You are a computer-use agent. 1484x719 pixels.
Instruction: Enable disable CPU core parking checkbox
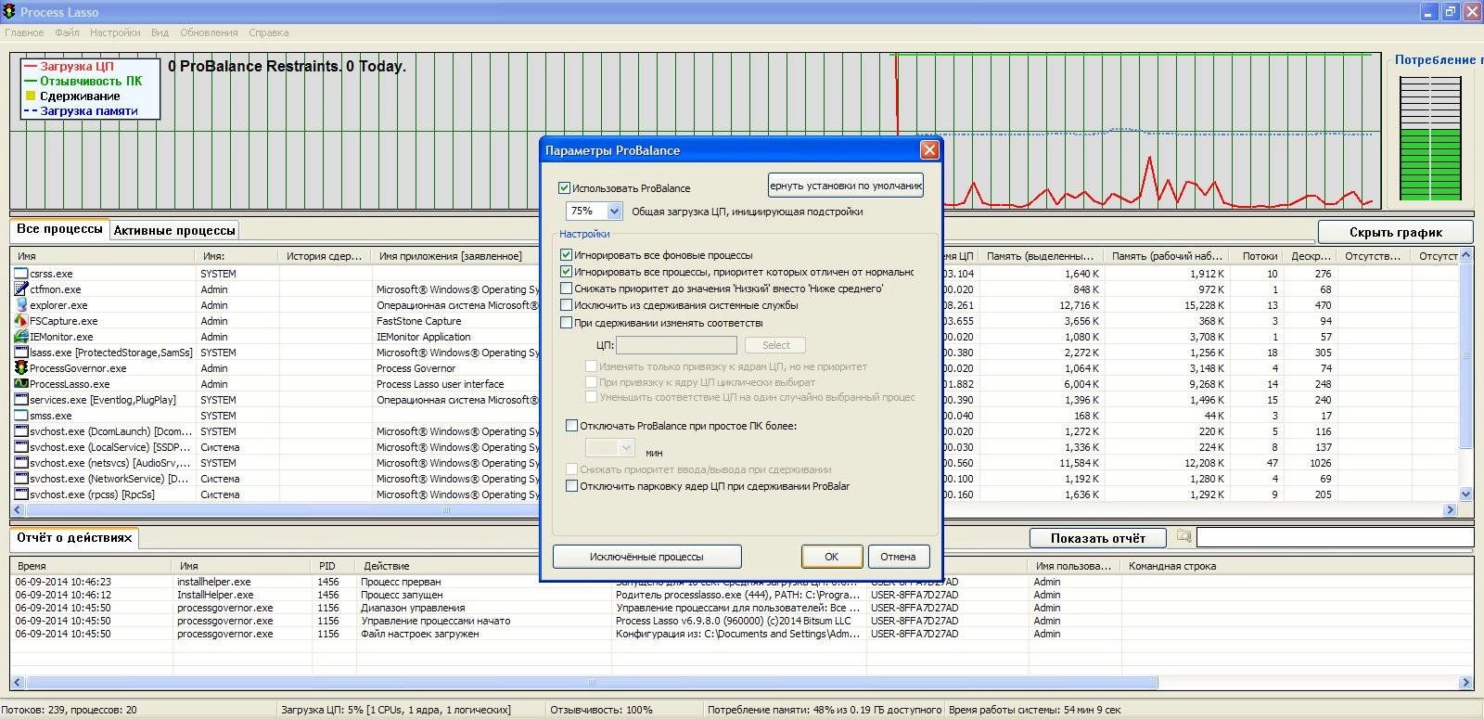pos(571,486)
